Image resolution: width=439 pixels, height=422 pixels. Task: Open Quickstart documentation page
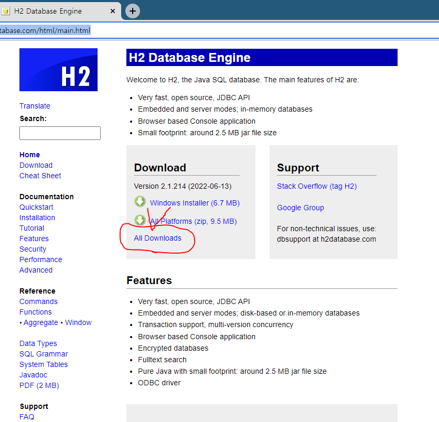pyautogui.click(x=36, y=207)
